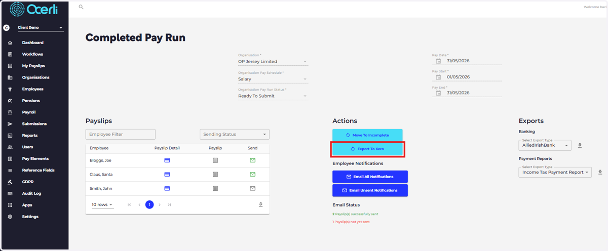The height and width of the screenshot is (251, 608).
Task: View payslip document for Bloggs, Joe
Action: pyautogui.click(x=215, y=160)
